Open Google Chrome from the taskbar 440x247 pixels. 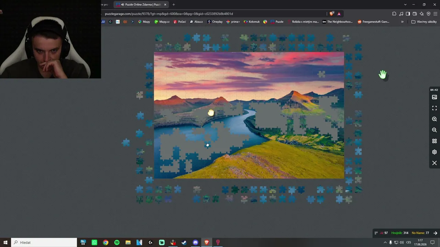tap(106, 243)
